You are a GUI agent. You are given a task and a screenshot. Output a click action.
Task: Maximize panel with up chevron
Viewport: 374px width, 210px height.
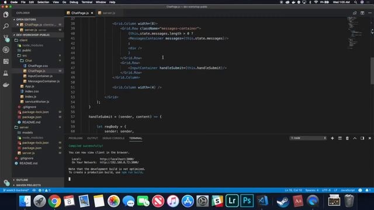tap(355, 138)
